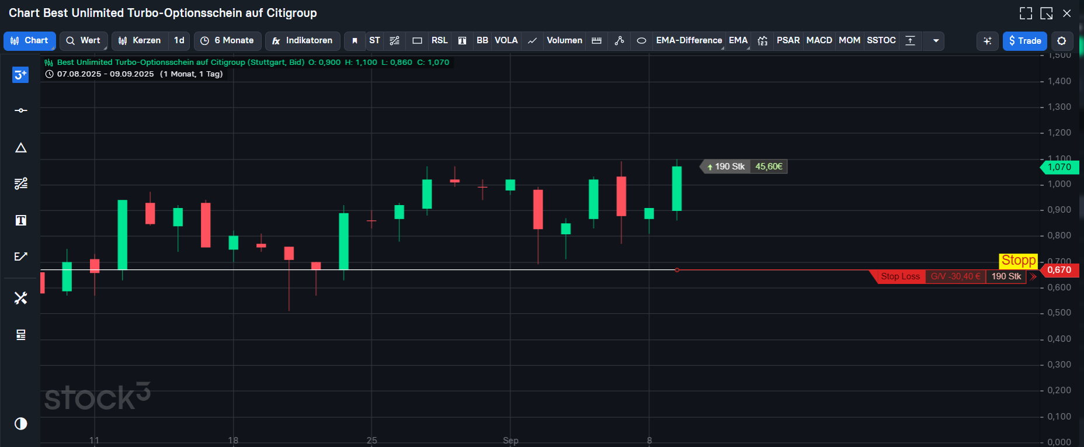Click the blue Trade button

1024,41
